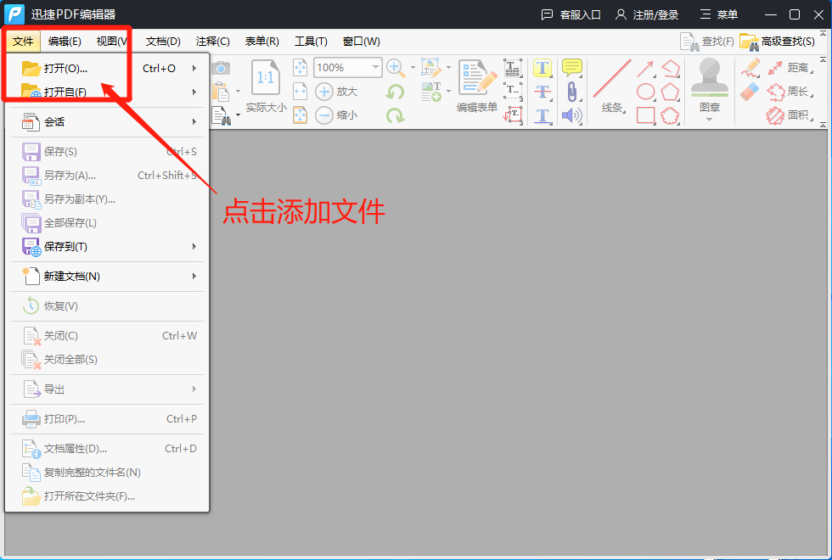Select the 会话 menu entry
The image size is (832, 560).
click(107, 121)
